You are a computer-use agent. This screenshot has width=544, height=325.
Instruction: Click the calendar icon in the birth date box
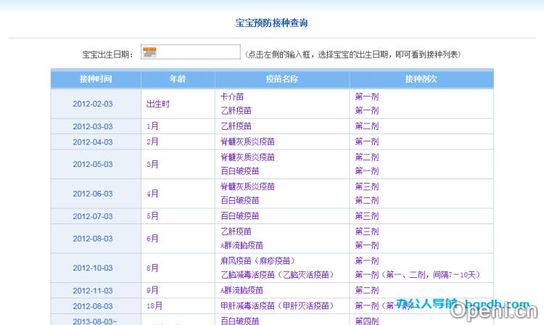pyautogui.click(x=149, y=52)
